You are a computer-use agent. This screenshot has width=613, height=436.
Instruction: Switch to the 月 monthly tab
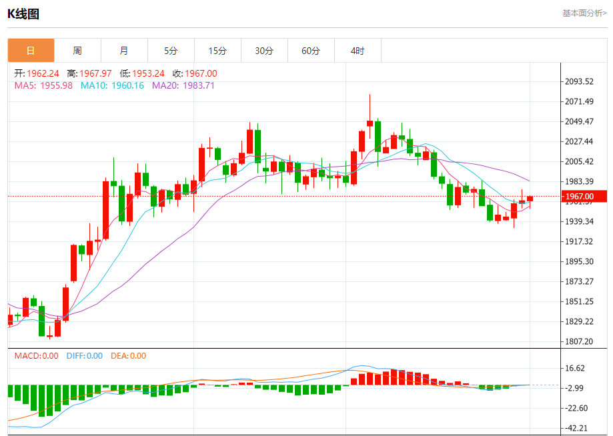click(x=124, y=51)
